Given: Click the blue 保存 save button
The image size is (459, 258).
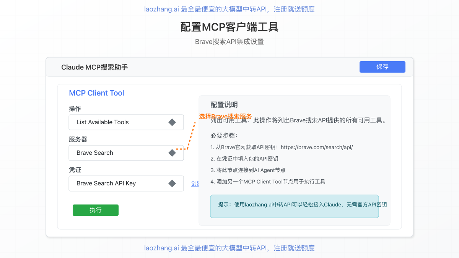Looking at the screenshot, I should click(x=382, y=67).
